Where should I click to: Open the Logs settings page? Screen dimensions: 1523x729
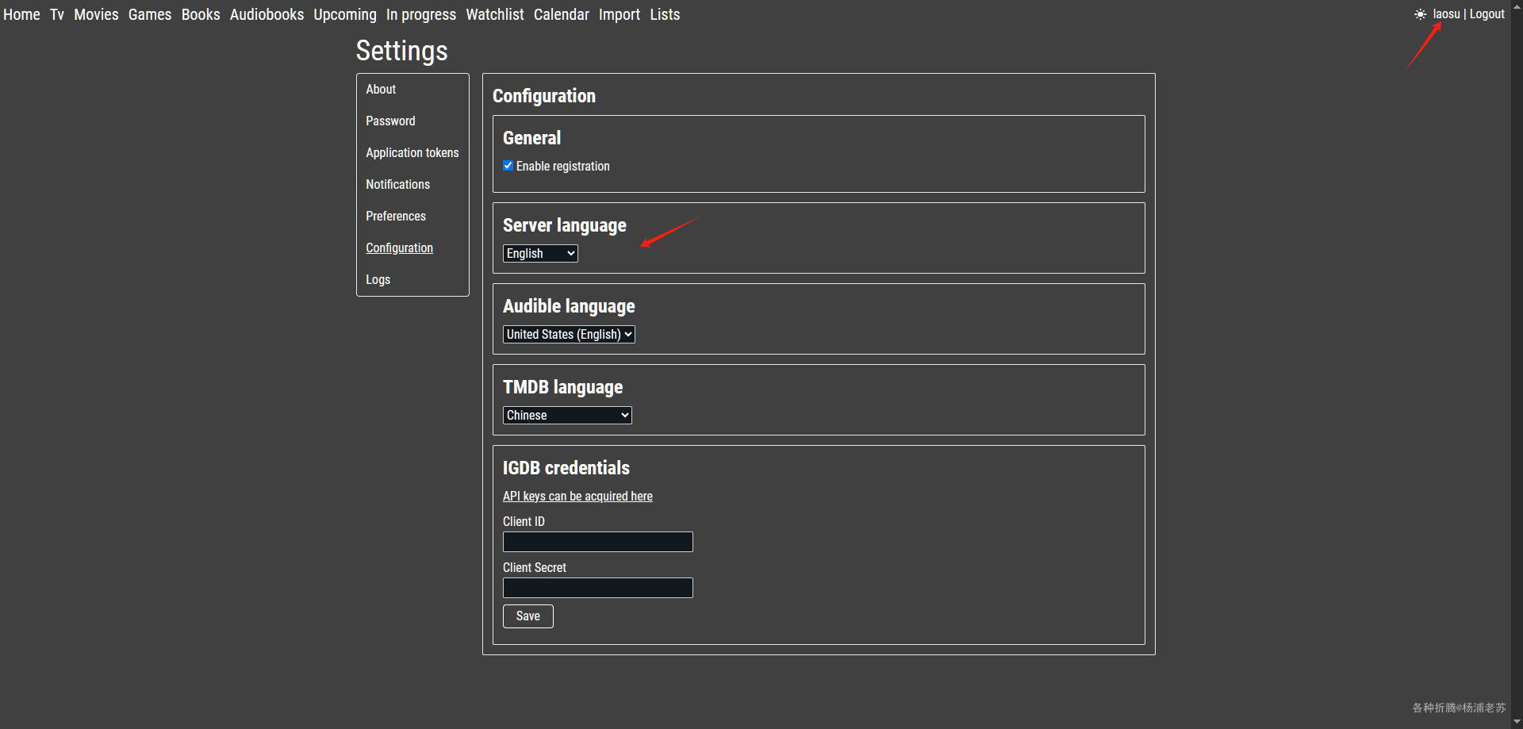point(378,279)
